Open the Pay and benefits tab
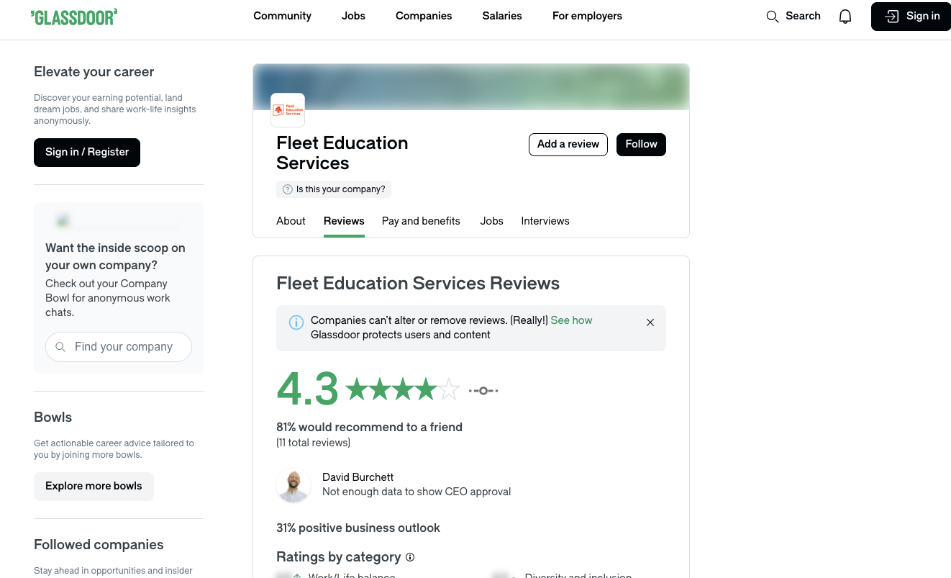This screenshot has width=951, height=578. [x=420, y=221]
